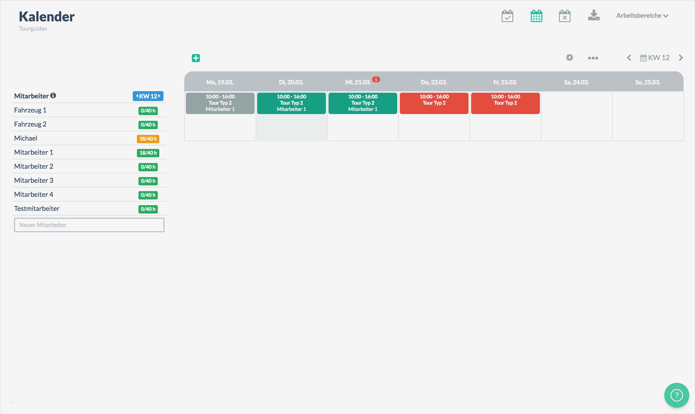Open Thursday's red Tour Typ 2 shift
695x414 pixels.
434,103
